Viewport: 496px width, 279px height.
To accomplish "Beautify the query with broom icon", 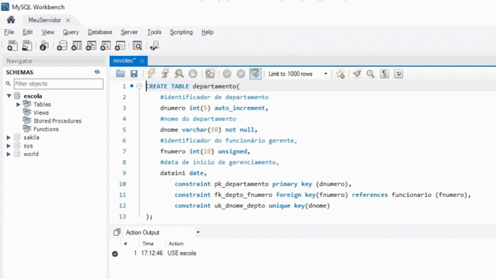I will [357, 74].
